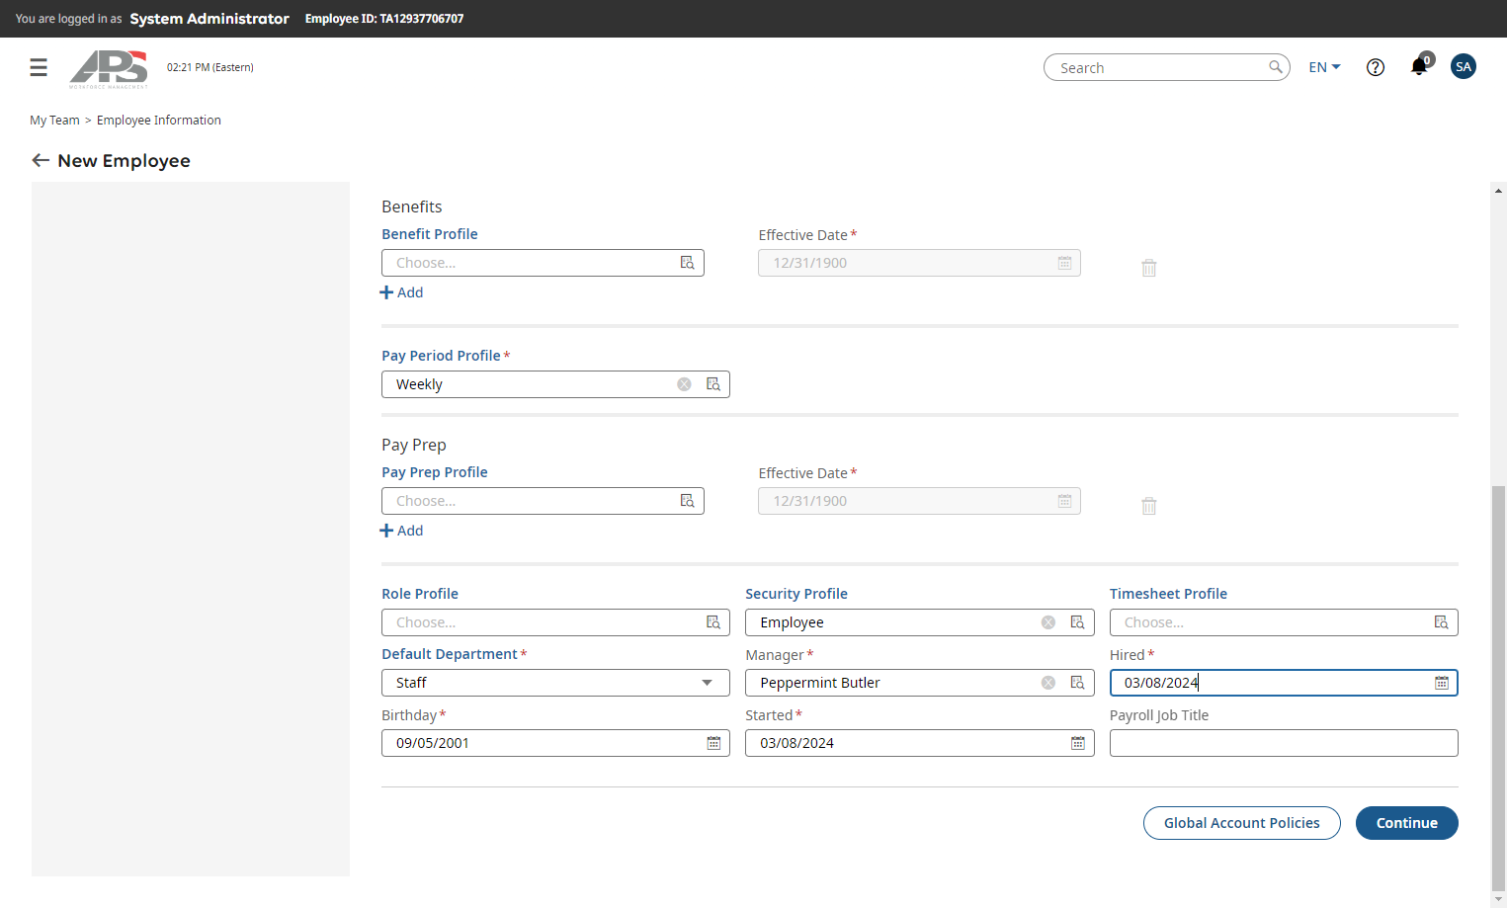Add another Pay Prep profile
Image resolution: width=1507 pixels, height=908 pixels.
(401, 531)
